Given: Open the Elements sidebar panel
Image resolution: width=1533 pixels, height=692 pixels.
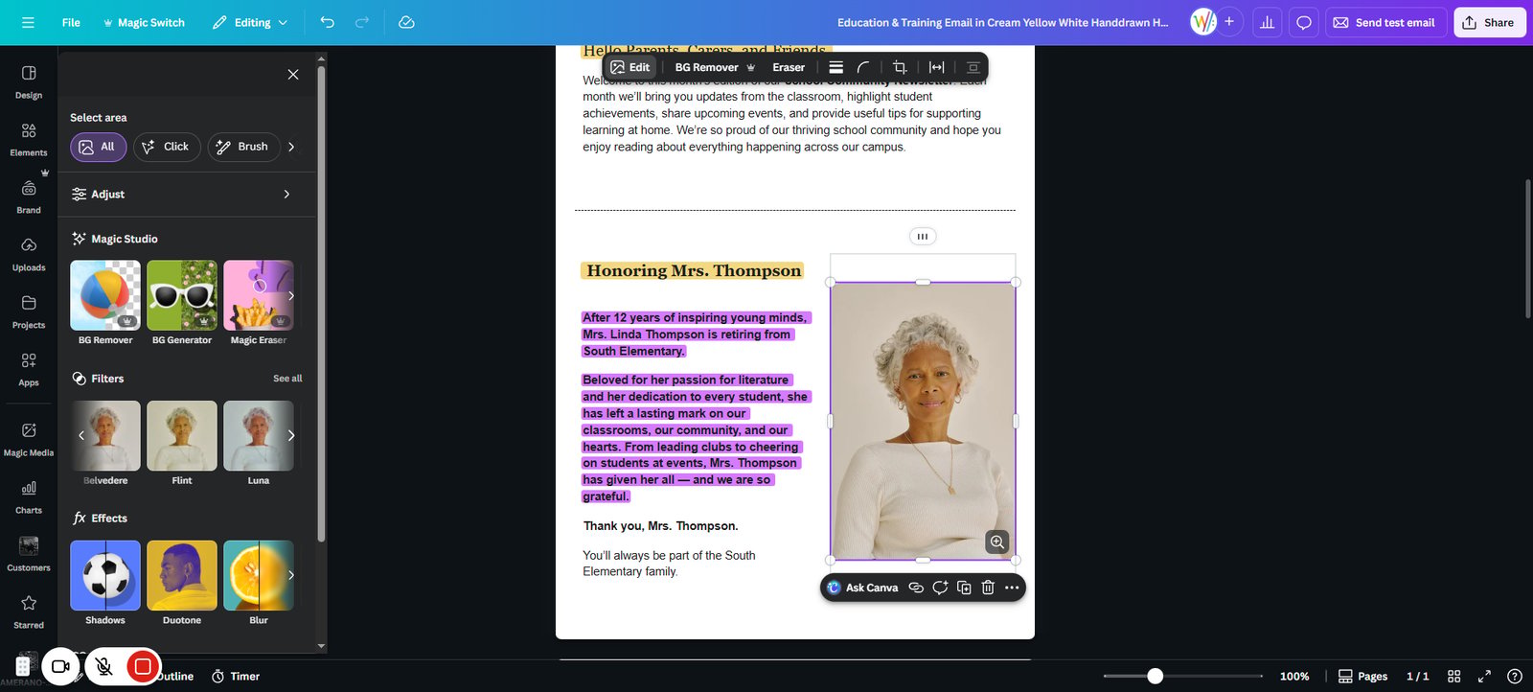Looking at the screenshot, I should [29, 139].
